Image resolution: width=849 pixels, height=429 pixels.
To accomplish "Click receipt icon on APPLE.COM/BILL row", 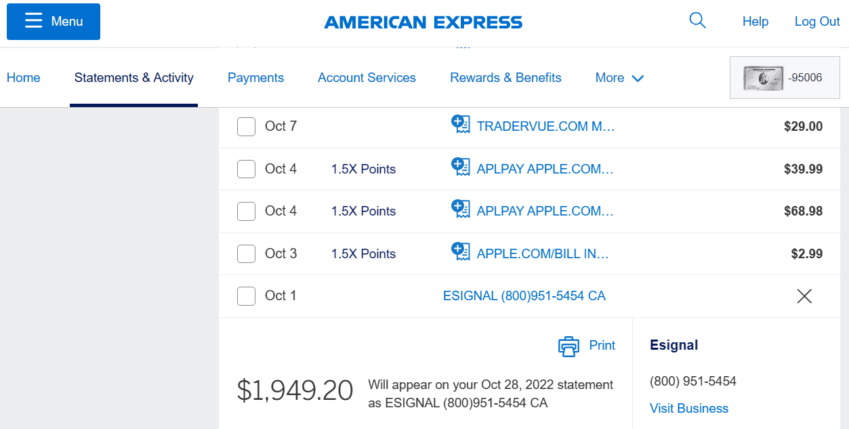I will [x=461, y=252].
